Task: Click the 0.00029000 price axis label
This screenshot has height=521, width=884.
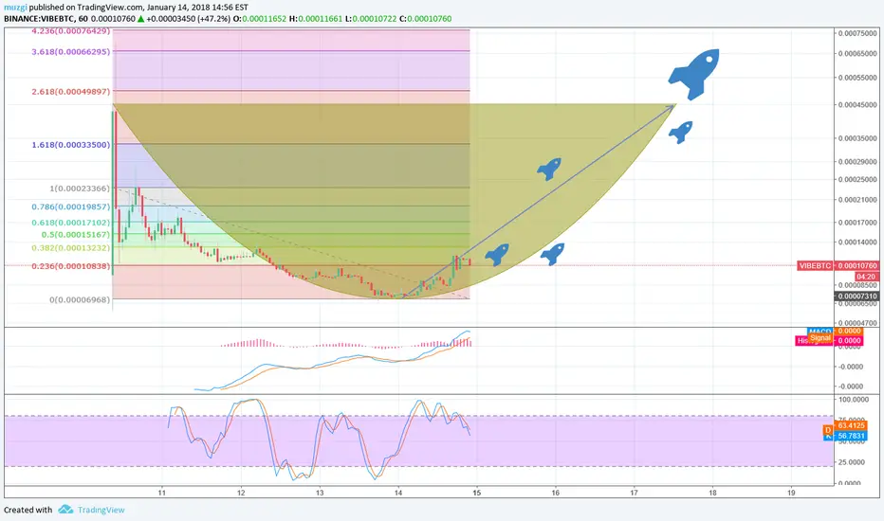Action: [857, 162]
